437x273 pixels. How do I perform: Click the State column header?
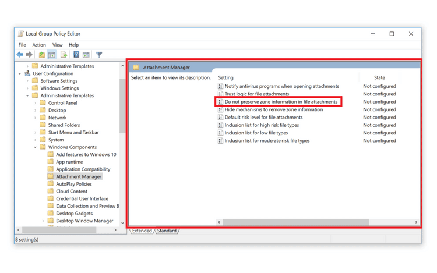tap(379, 77)
